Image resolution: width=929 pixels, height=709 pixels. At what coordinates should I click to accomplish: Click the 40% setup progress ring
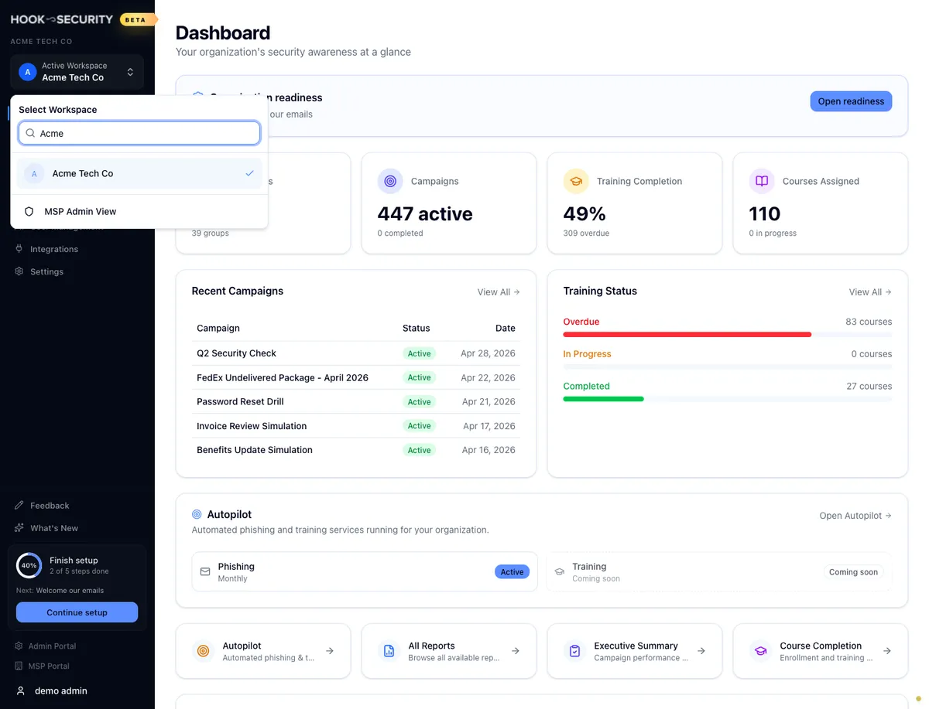click(29, 565)
